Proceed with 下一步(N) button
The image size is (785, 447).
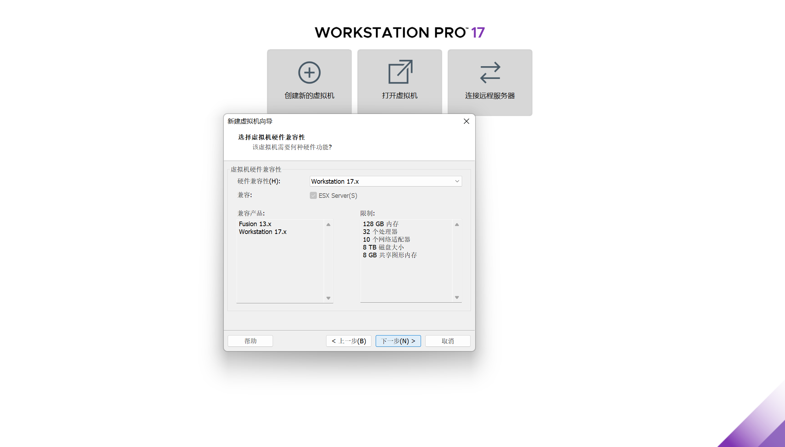coord(398,341)
